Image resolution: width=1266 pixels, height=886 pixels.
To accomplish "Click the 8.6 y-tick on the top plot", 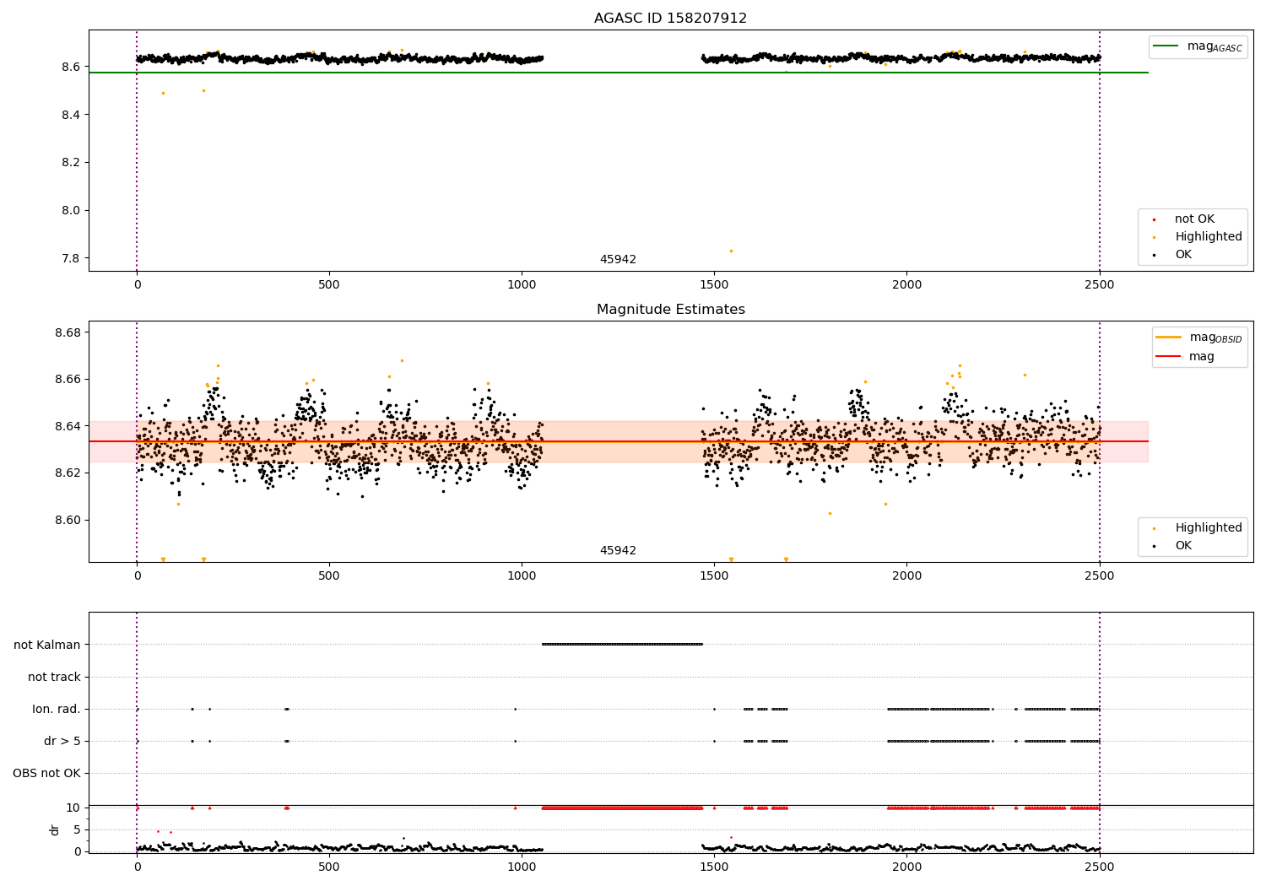I will 71,67.
